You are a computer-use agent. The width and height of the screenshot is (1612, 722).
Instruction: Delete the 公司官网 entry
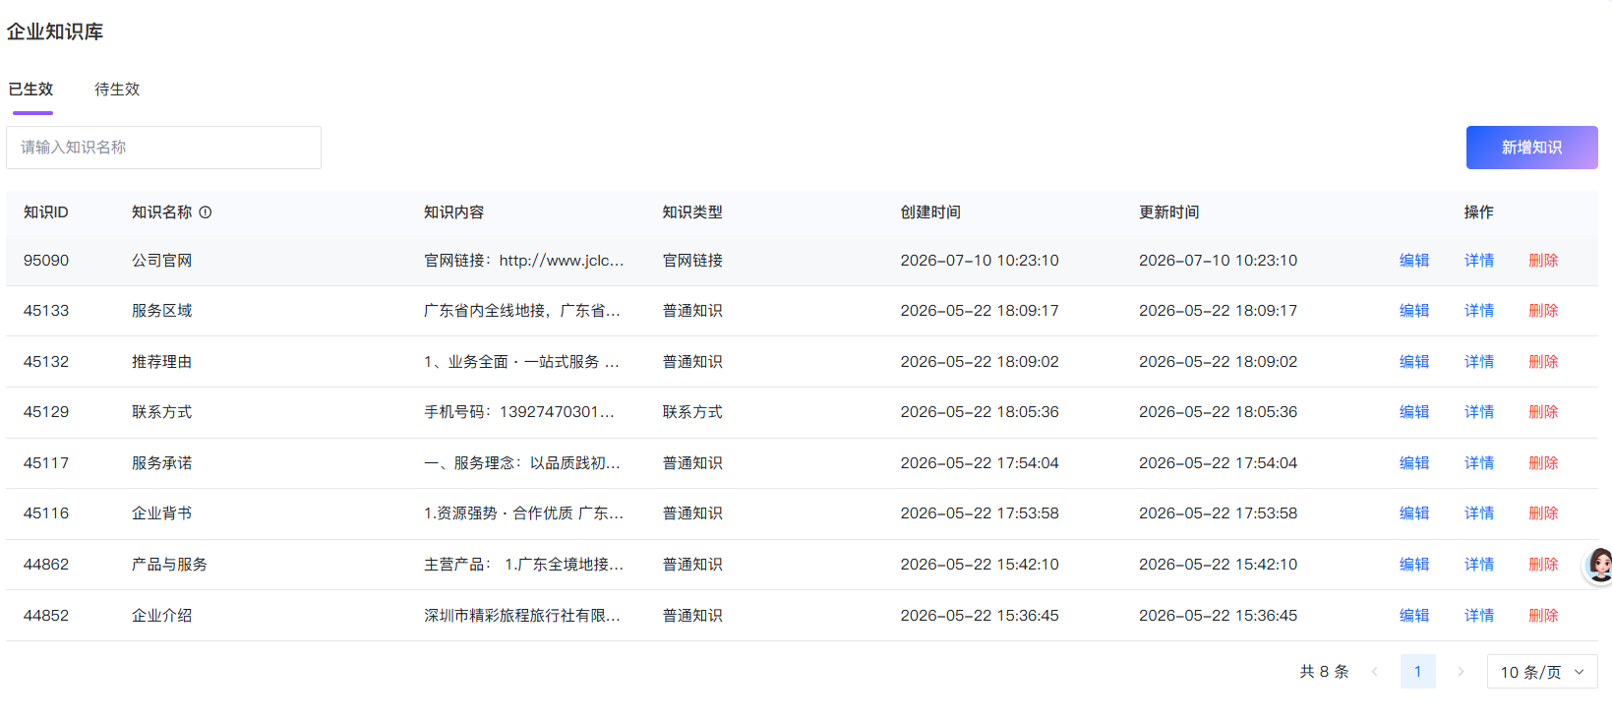pyautogui.click(x=1543, y=261)
